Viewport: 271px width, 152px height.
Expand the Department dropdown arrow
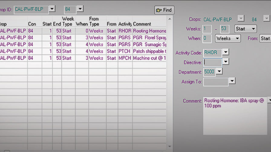point(219,71)
